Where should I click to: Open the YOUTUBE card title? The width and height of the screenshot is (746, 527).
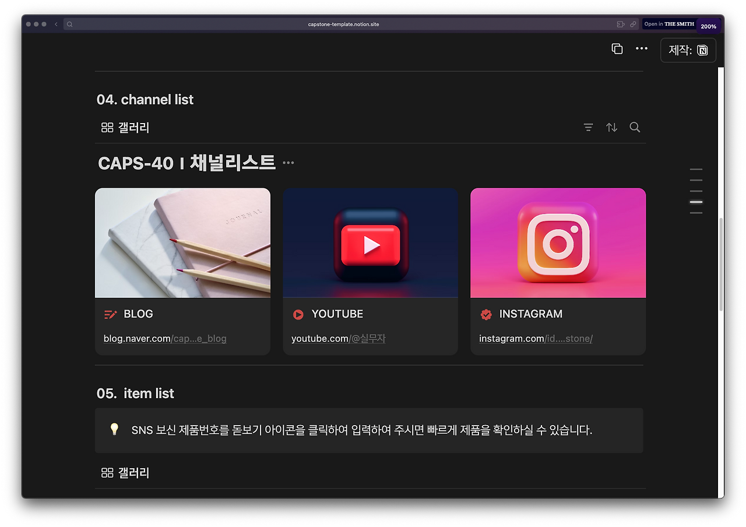tap(337, 314)
